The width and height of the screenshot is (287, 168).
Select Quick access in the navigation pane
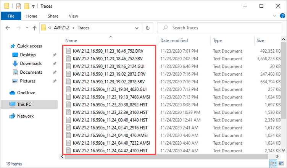pos(29,46)
